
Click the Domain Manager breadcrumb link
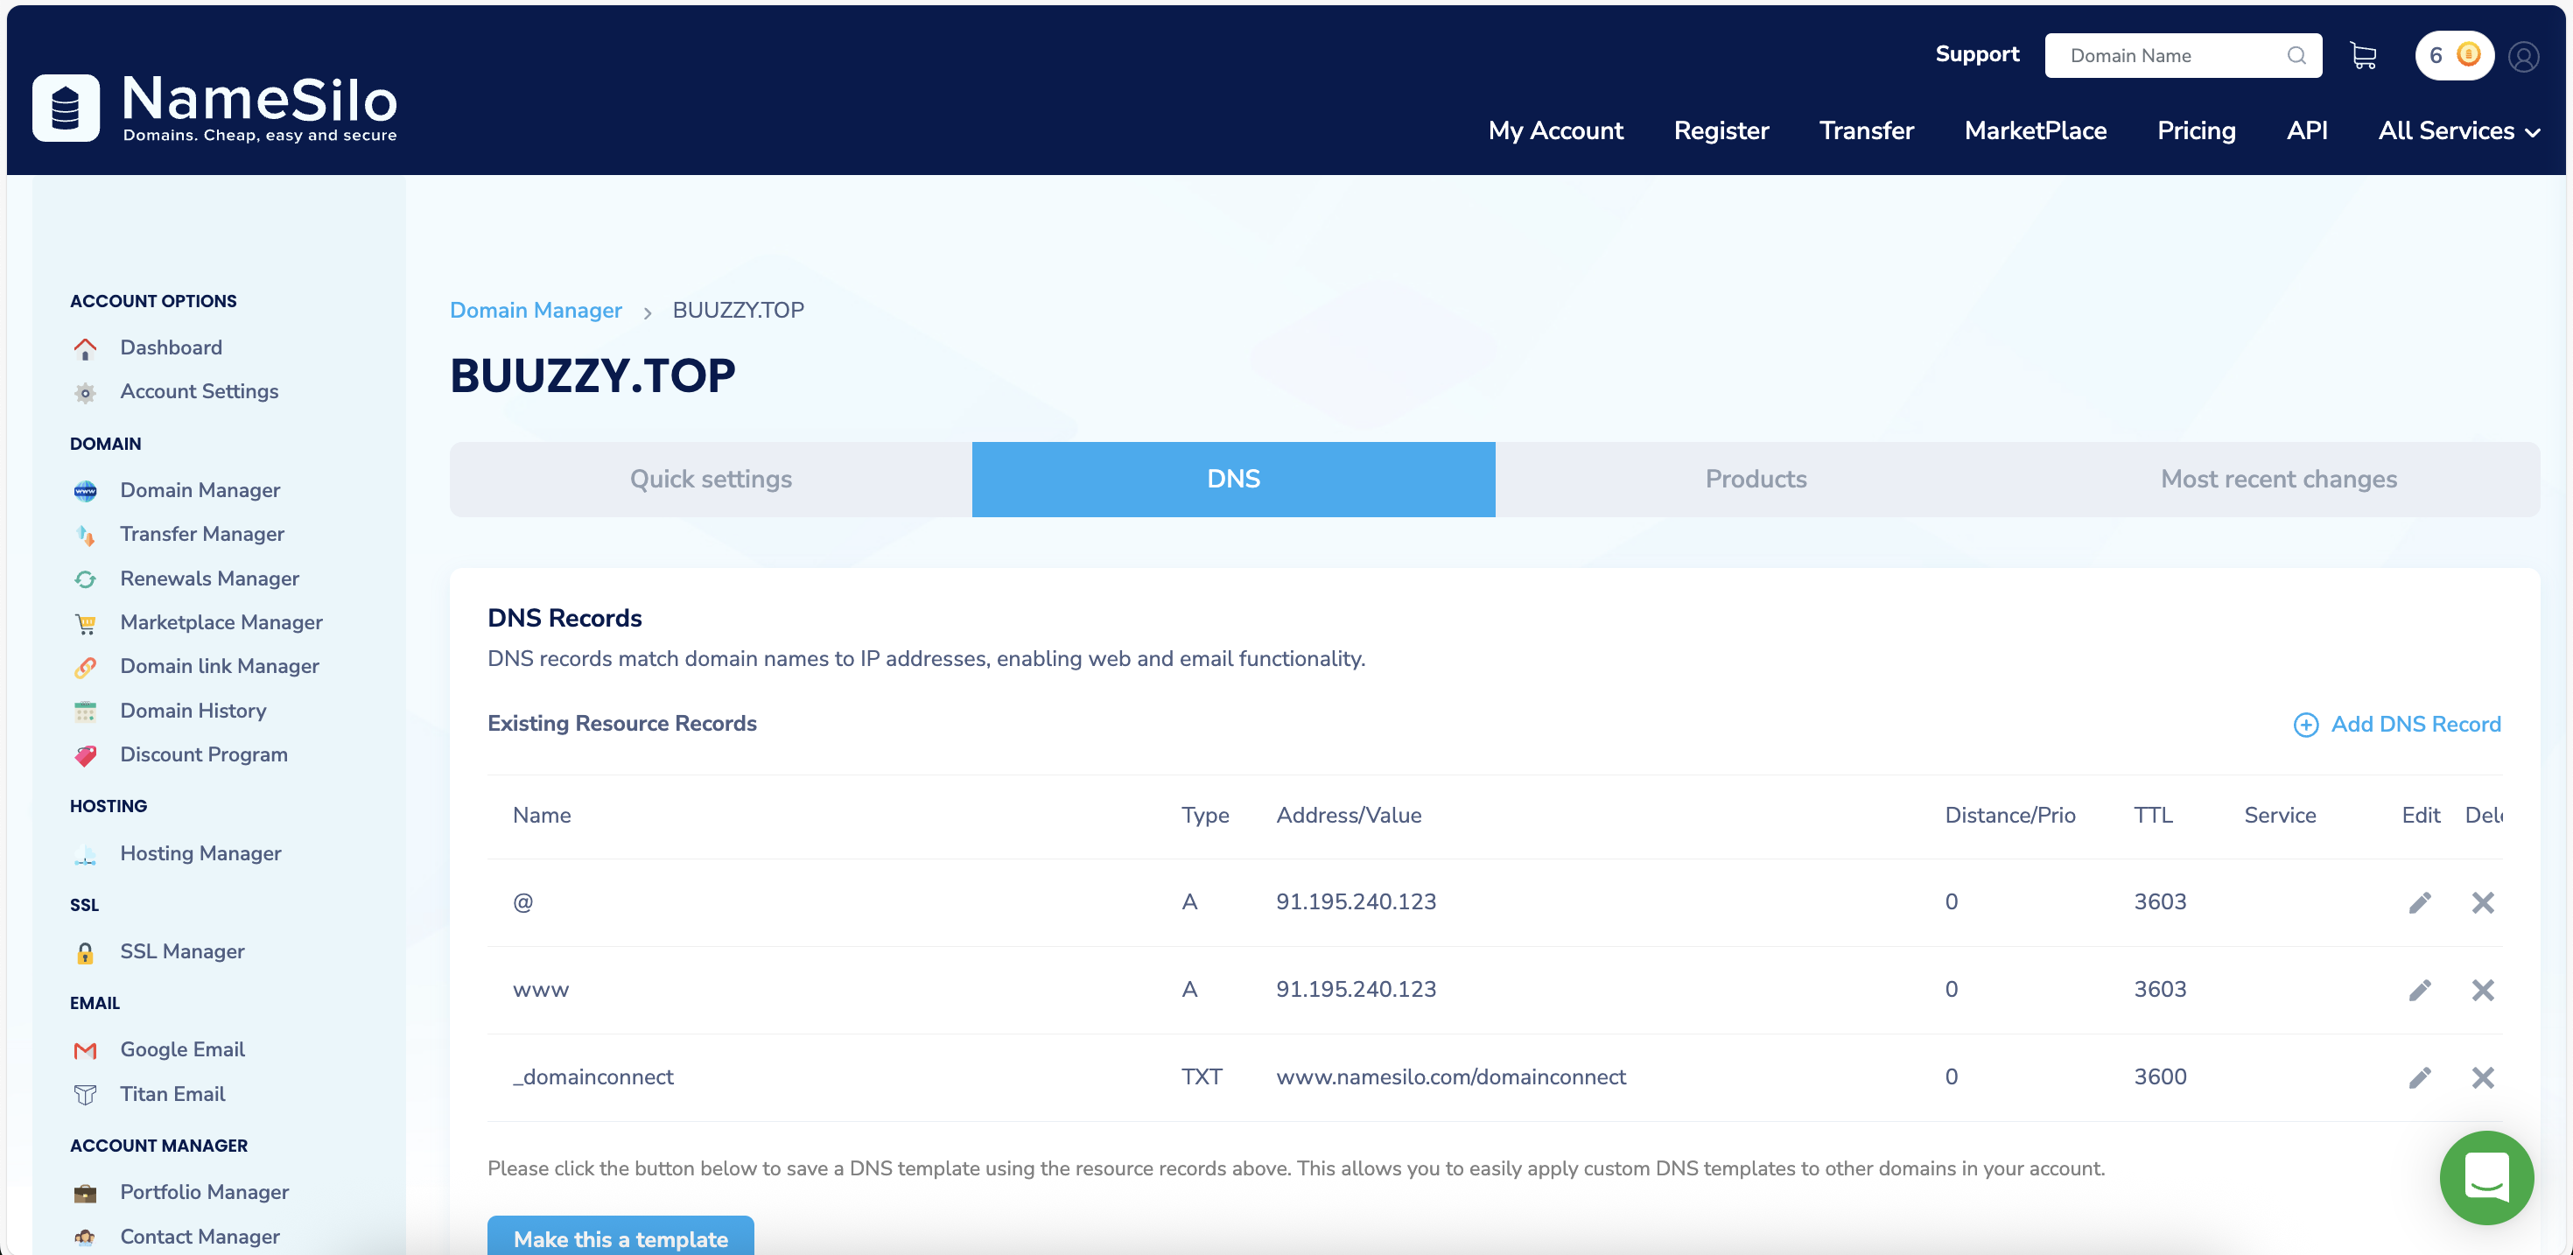[536, 310]
